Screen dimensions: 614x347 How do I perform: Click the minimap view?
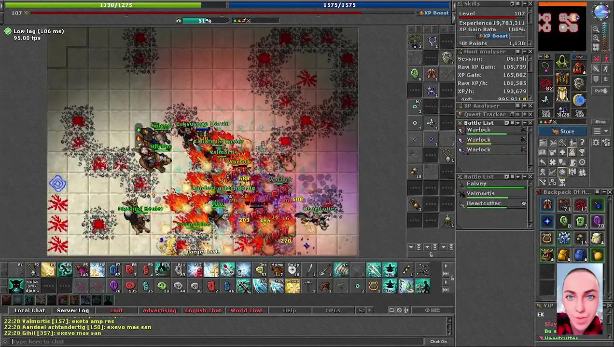click(x=563, y=27)
